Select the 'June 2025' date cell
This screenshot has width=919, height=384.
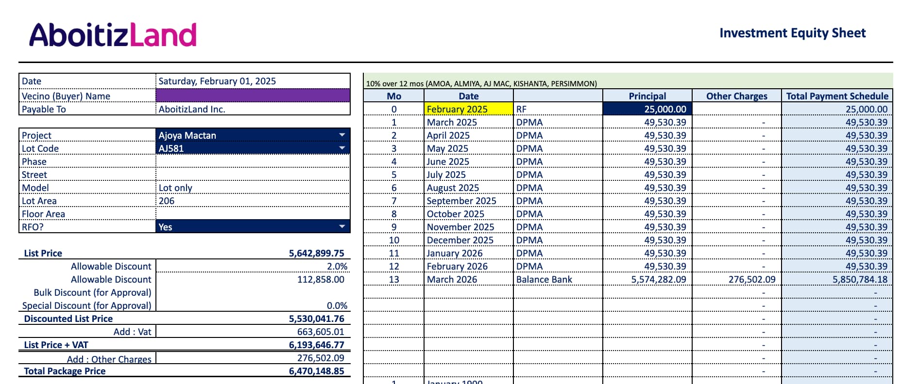468,161
